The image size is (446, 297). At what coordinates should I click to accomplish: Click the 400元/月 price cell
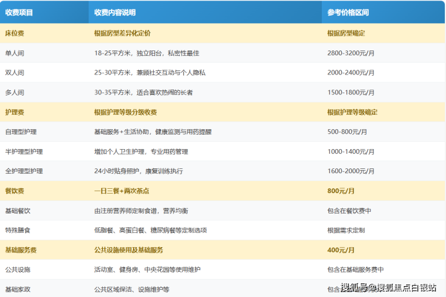(x=339, y=250)
